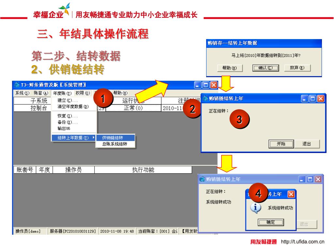The width and height of the screenshot is (334, 250).
Task: Click 确定 in 系统结转成功 message box
Action: click(x=271, y=222)
